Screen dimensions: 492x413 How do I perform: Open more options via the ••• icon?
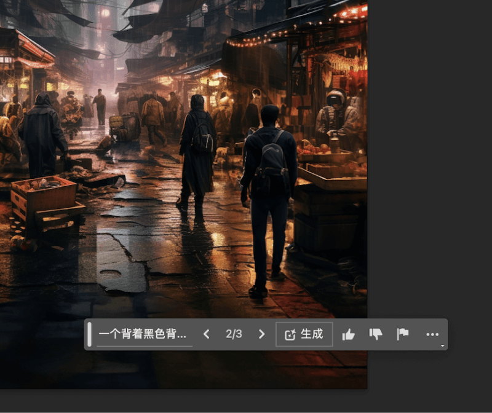432,334
